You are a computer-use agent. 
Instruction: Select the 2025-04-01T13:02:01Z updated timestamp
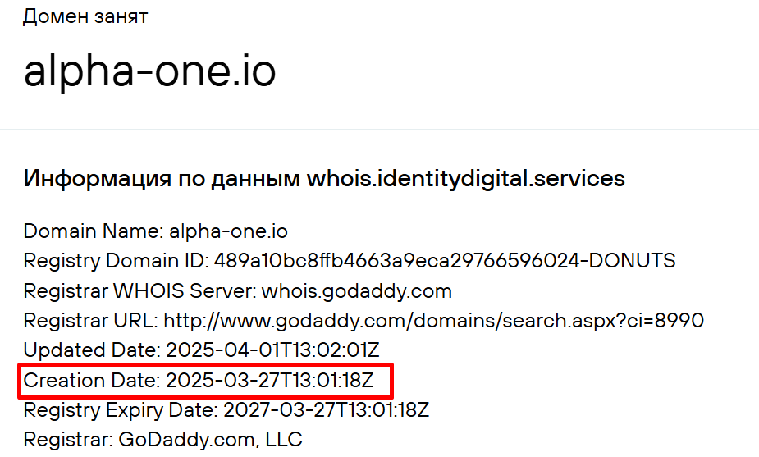coord(273,350)
